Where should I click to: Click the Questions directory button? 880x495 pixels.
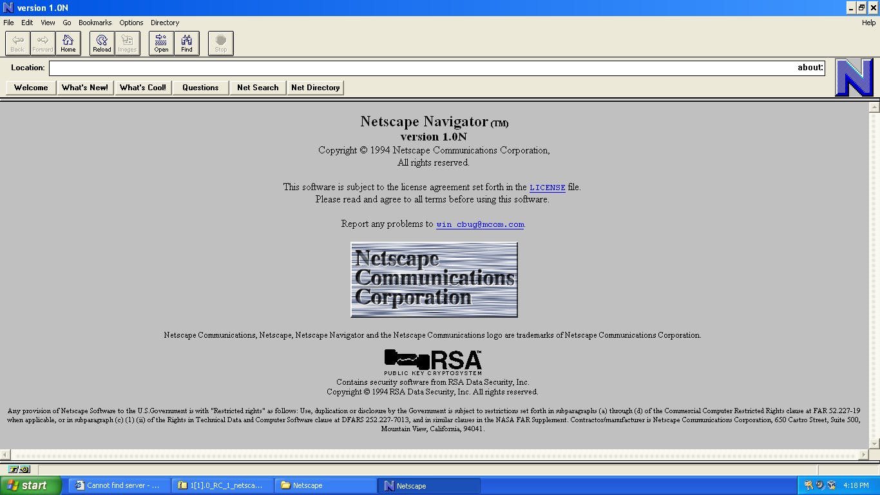pyautogui.click(x=200, y=88)
